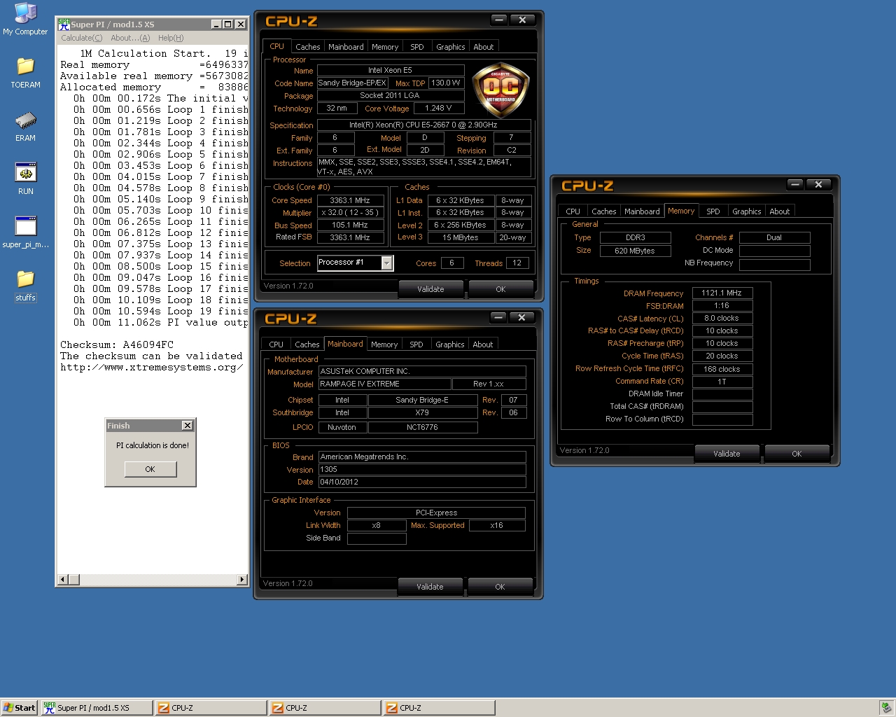Activate the first CPU-Z taskbar button
896x717 pixels.
pos(211,708)
